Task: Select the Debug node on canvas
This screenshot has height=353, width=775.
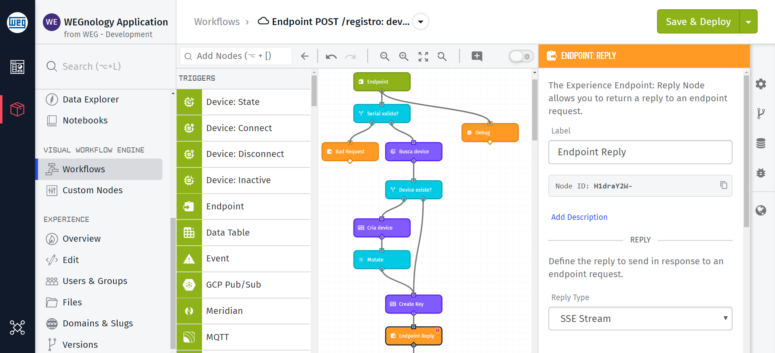Action: point(490,133)
